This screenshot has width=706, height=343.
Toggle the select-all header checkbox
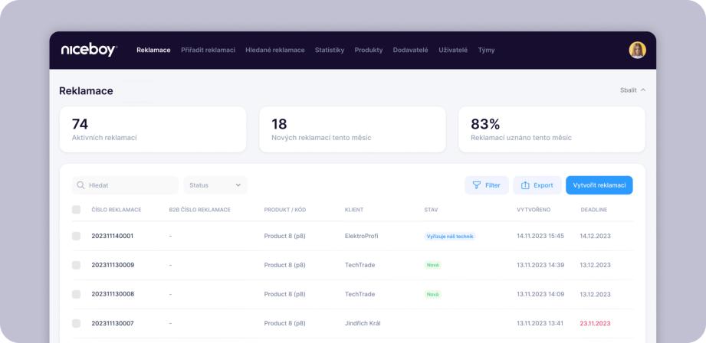76,210
